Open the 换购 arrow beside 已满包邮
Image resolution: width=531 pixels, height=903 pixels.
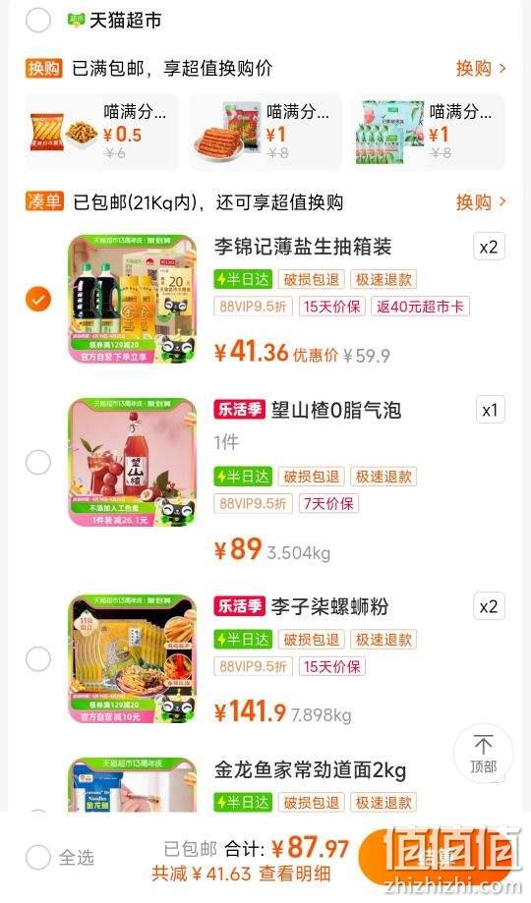click(x=481, y=69)
